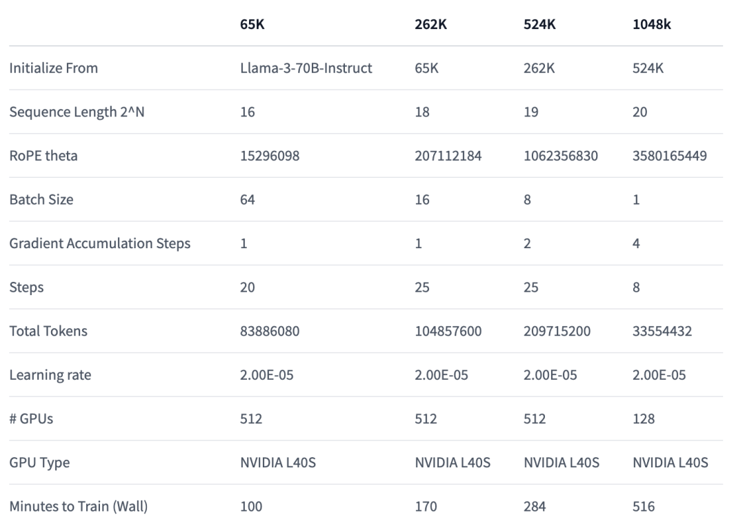This screenshot has height=526, width=745.
Task: Select RoPE theta value 3580165449
Action: tap(670, 156)
